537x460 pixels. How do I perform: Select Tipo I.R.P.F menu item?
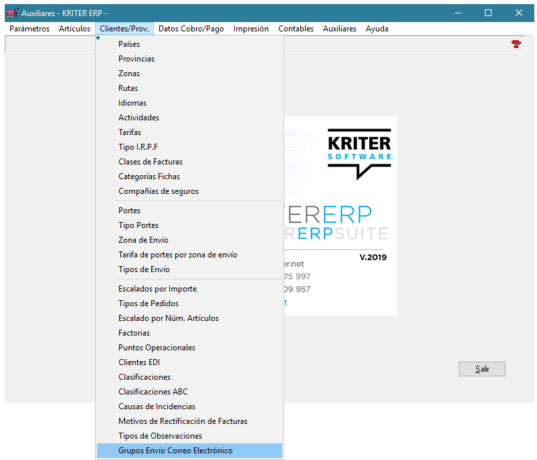pyautogui.click(x=189, y=147)
